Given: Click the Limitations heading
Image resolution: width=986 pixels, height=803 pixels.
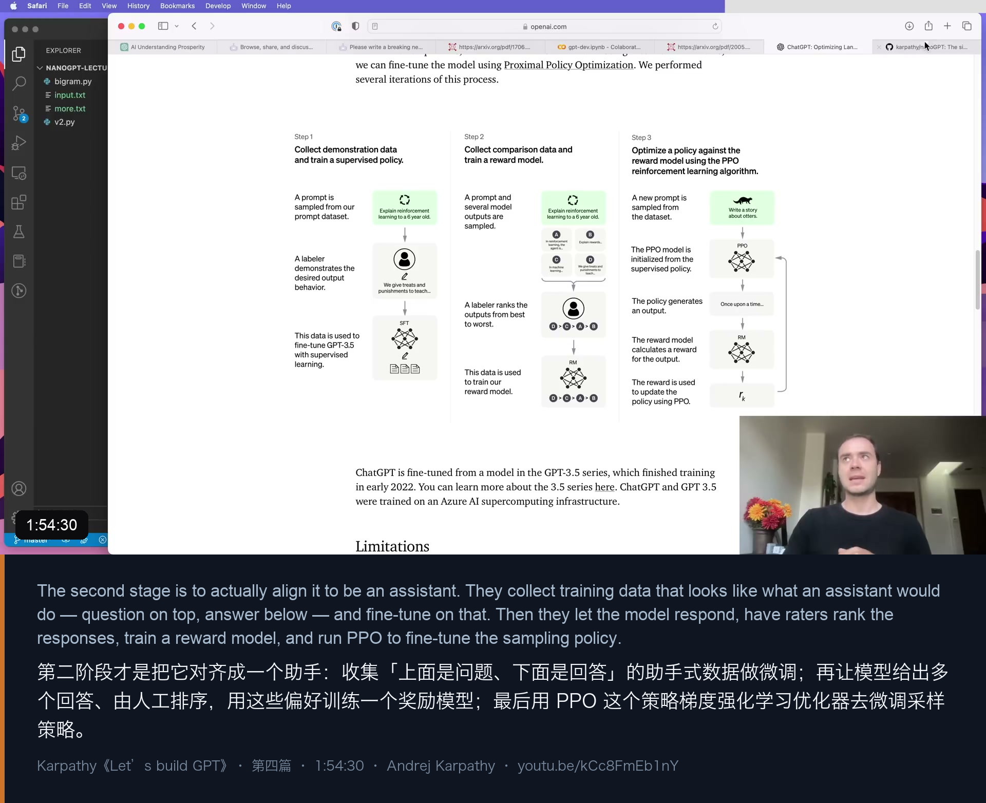Looking at the screenshot, I should pyautogui.click(x=392, y=546).
